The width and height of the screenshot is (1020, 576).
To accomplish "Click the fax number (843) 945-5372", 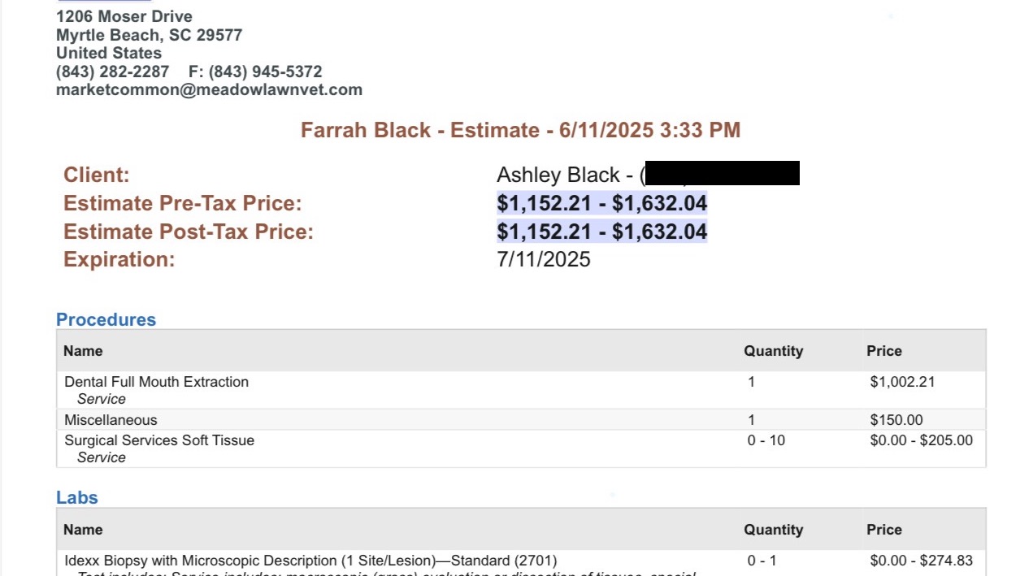I will pos(265,71).
